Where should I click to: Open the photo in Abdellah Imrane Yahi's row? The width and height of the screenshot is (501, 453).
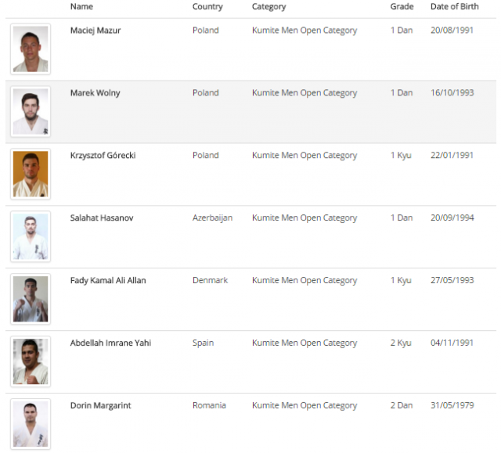[31, 361]
